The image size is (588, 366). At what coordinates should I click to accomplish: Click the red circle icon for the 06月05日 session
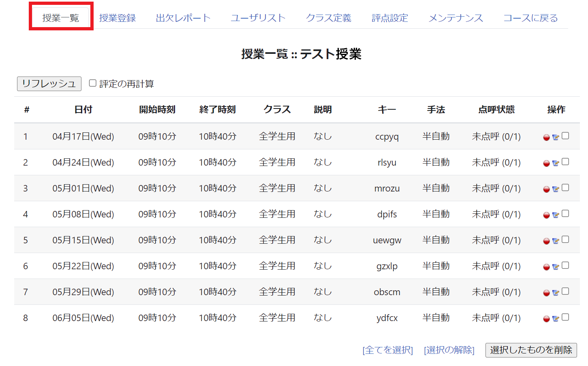pos(546,319)
